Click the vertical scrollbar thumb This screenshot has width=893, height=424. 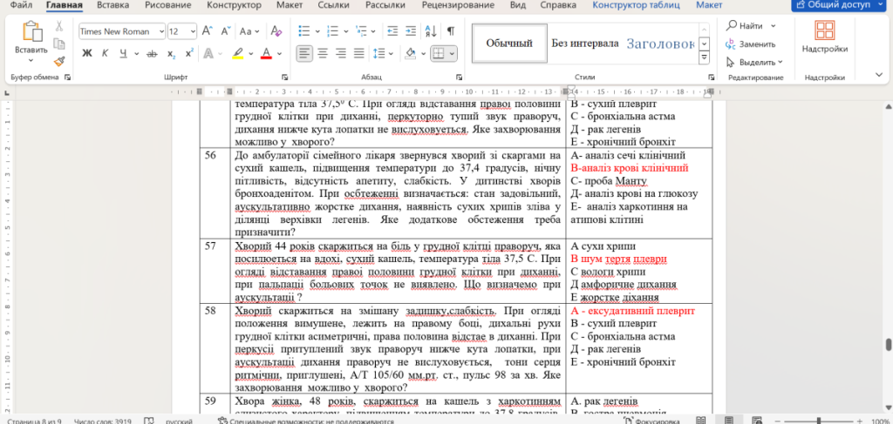[x=887, y=345]
